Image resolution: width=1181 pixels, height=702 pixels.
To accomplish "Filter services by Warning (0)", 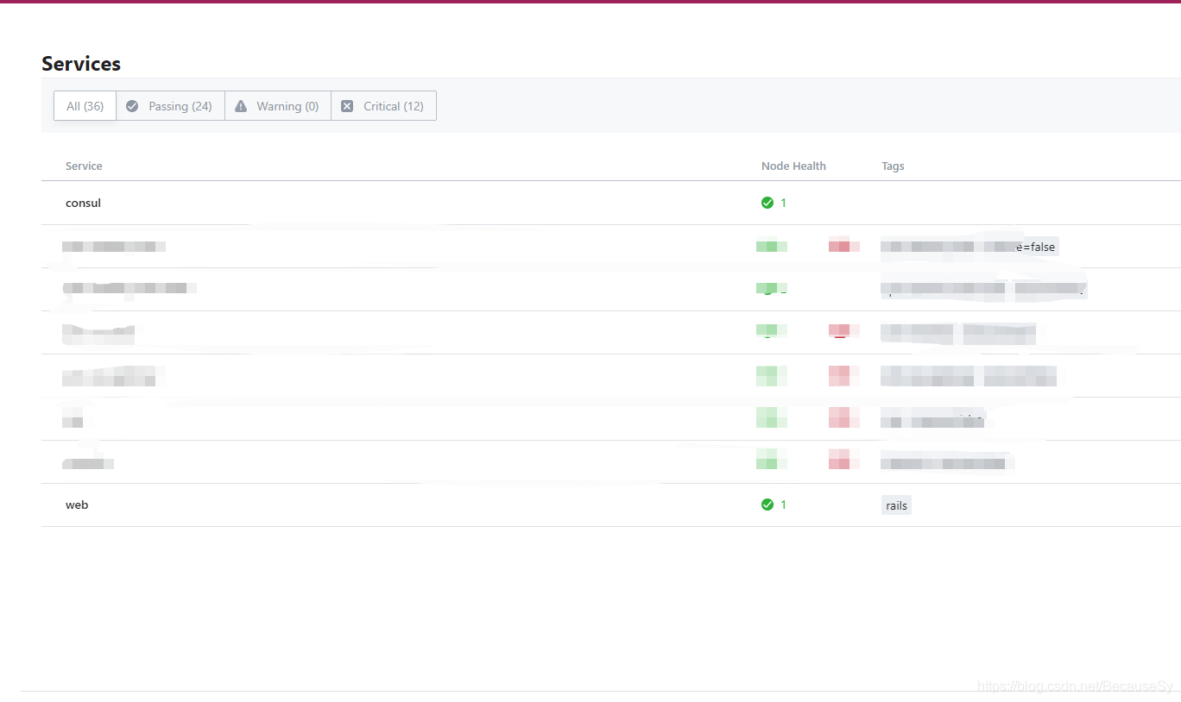I will tap(278, 106).
